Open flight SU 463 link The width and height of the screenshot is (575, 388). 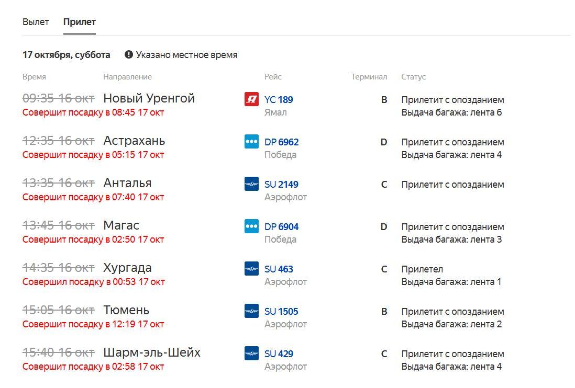(x=279, y=269)
